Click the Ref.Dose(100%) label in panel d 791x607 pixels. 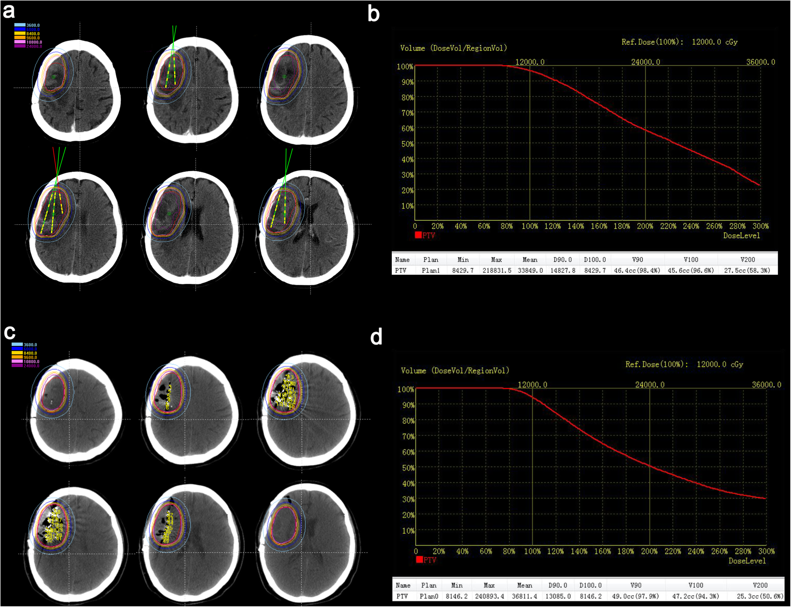pyautogui.click(x=657, y=364)
